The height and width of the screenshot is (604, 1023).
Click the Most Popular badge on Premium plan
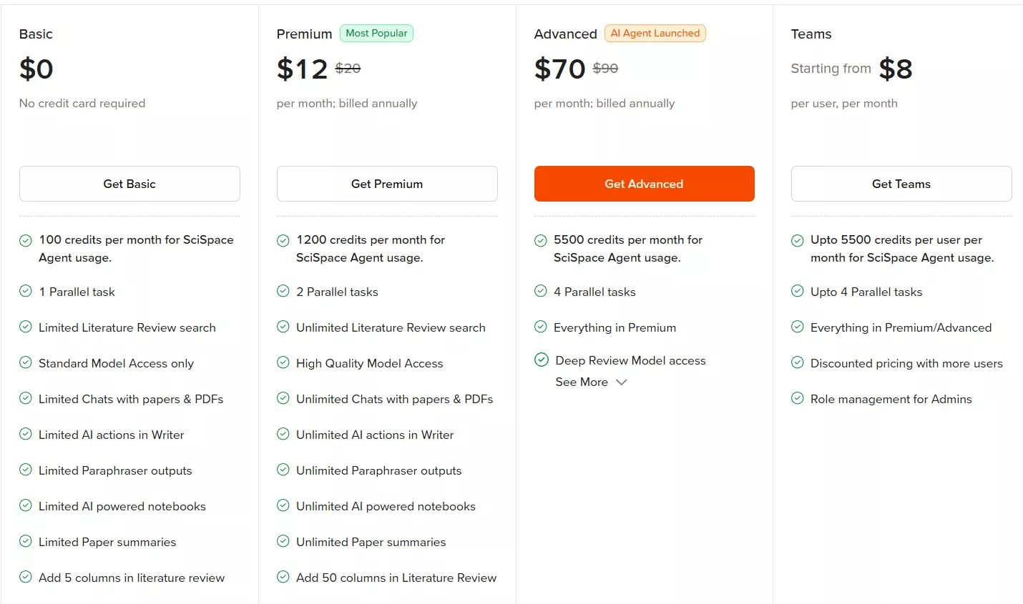[x=376, y=33]
